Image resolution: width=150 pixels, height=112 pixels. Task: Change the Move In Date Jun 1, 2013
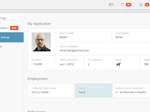(x=70, y=63)
